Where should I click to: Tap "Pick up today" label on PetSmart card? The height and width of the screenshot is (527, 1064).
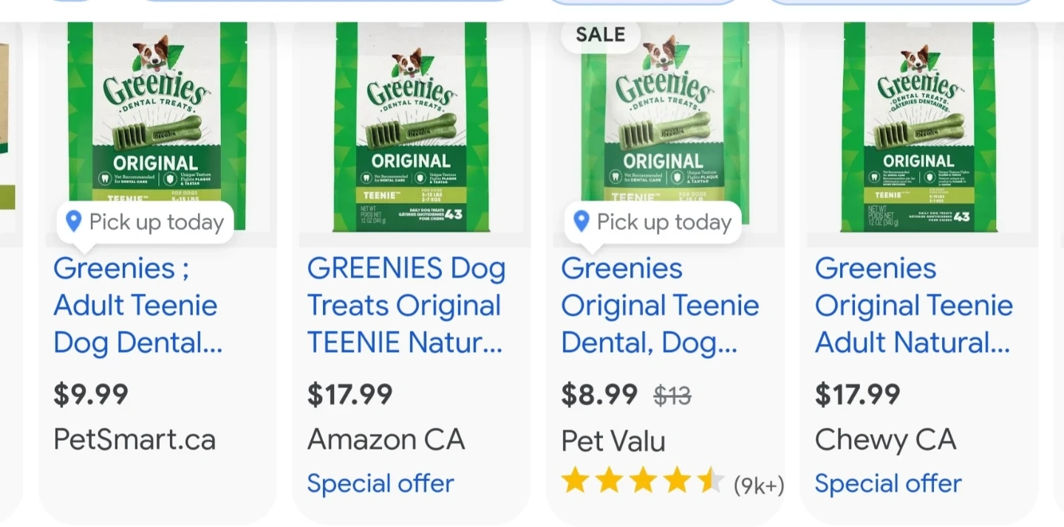(x=156, y=222)
